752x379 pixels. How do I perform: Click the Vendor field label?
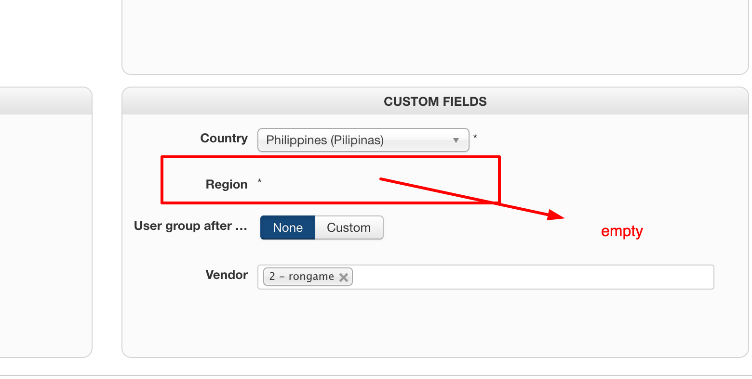[x=227, y=275]
